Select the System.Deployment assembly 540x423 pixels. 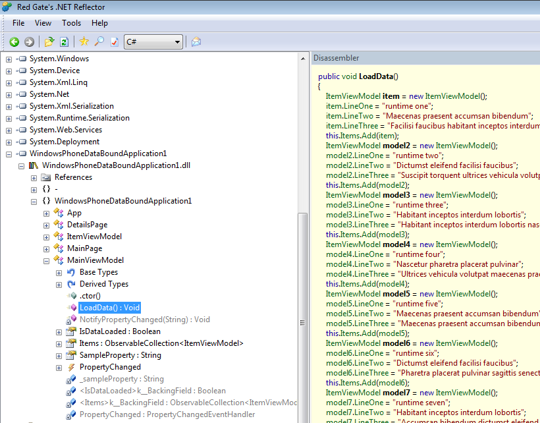pyautogui.click(x=65, y=142)
